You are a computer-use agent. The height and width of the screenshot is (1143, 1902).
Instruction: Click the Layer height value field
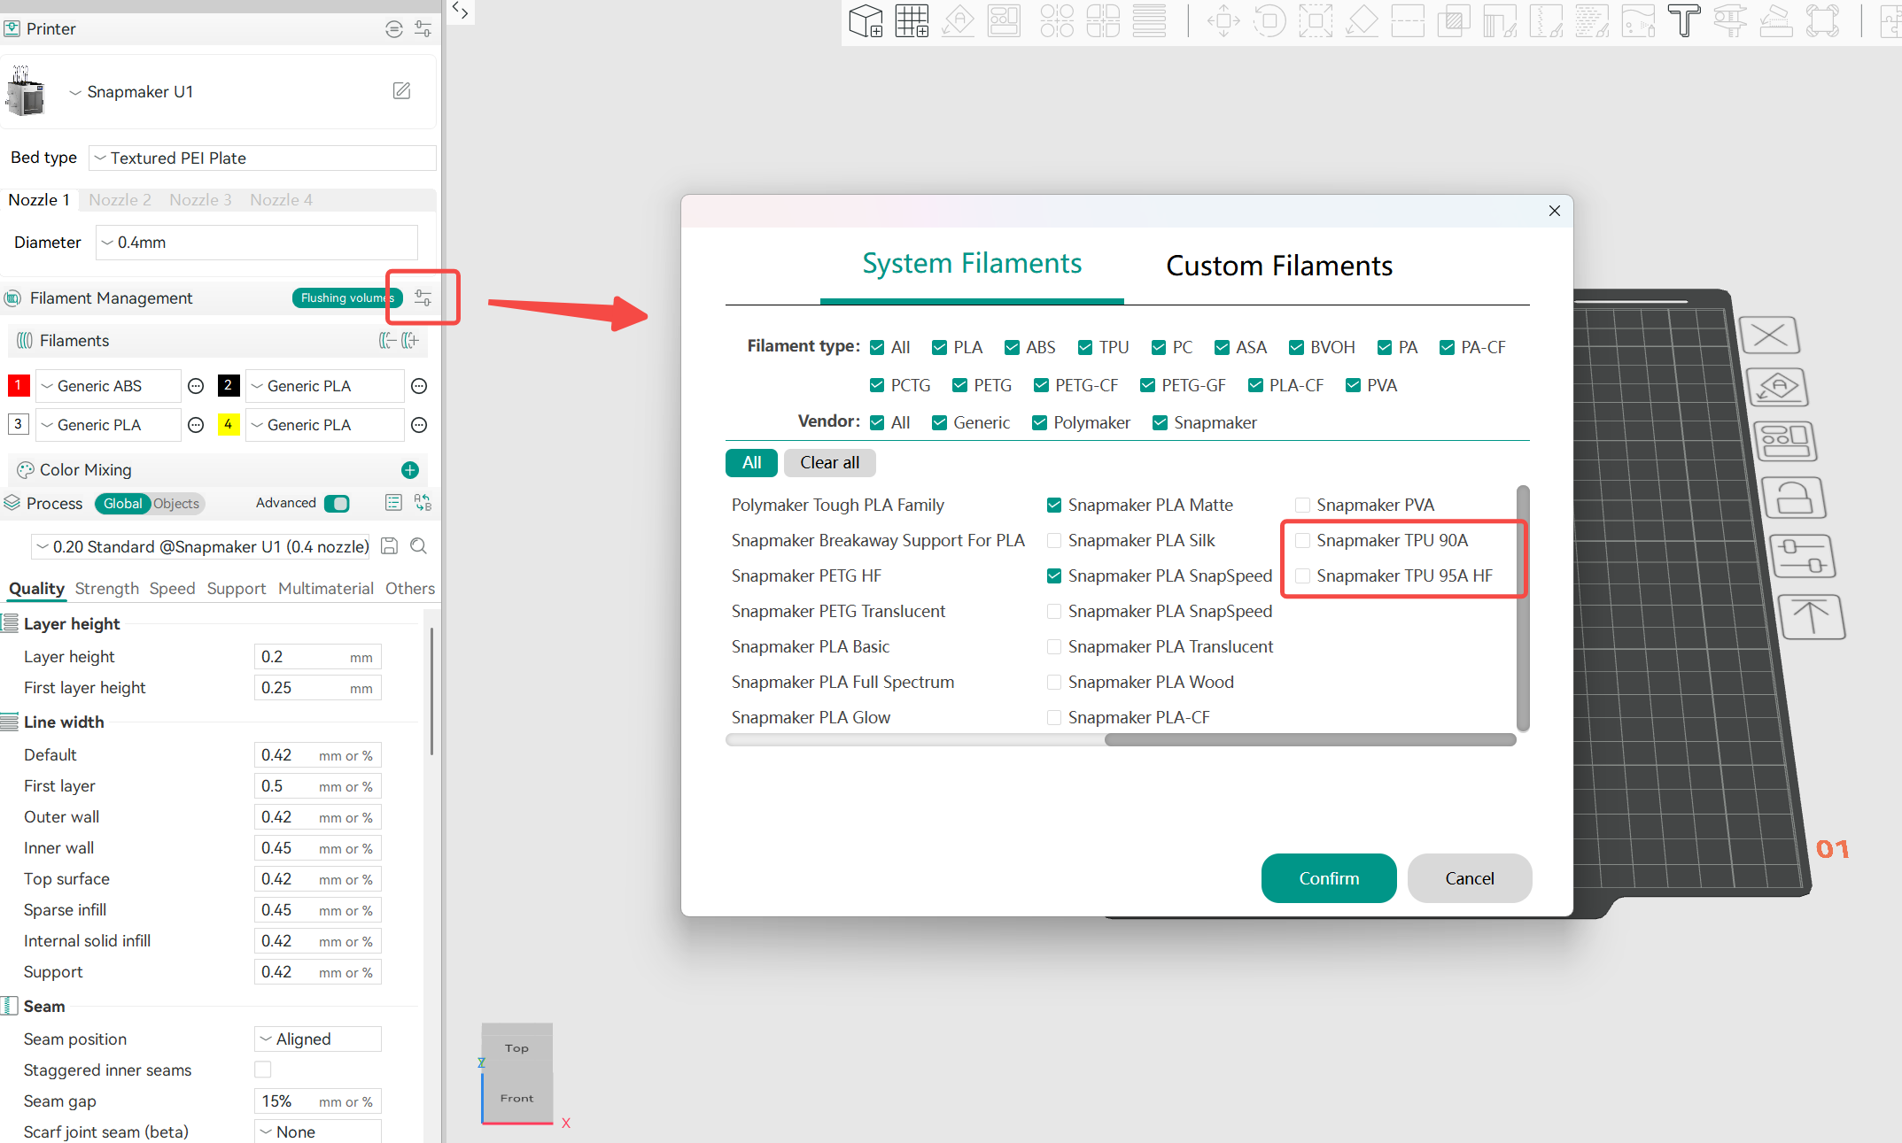click(x=317, y=657)
